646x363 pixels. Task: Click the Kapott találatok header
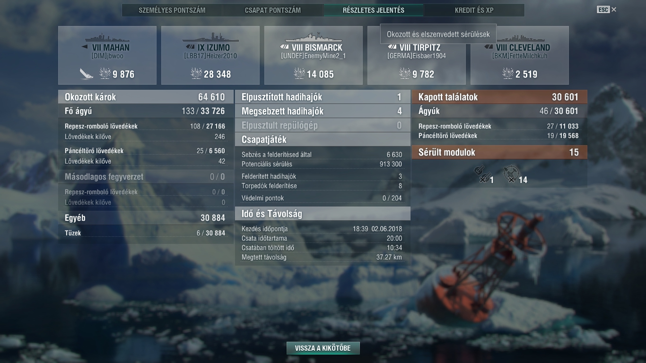point(499,97)
